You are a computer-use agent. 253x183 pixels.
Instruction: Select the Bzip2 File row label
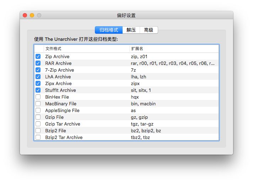click(x=55, y=131)
